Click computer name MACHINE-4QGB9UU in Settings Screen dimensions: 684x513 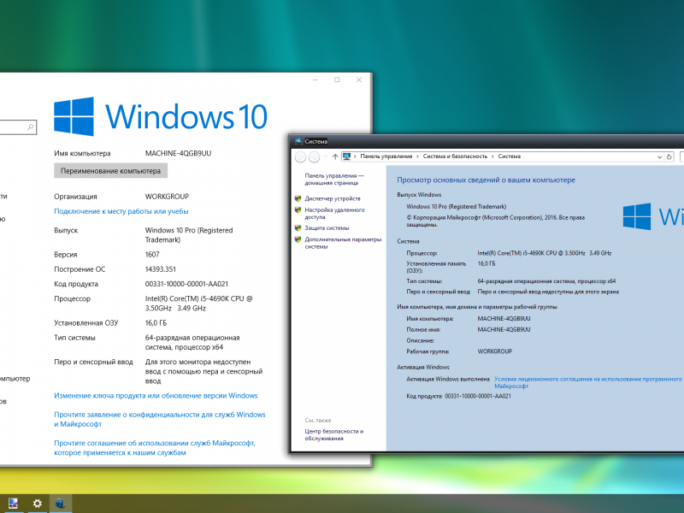tap(178, 153)
